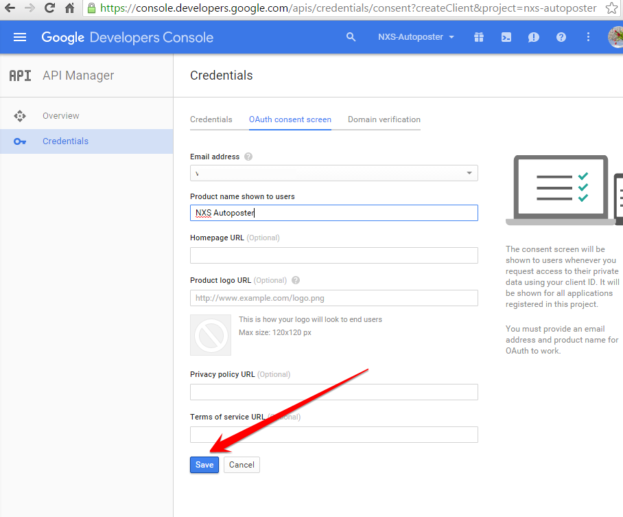
Task: Click 'The consent screen will be' paragraph
Action: click(562, 277)
